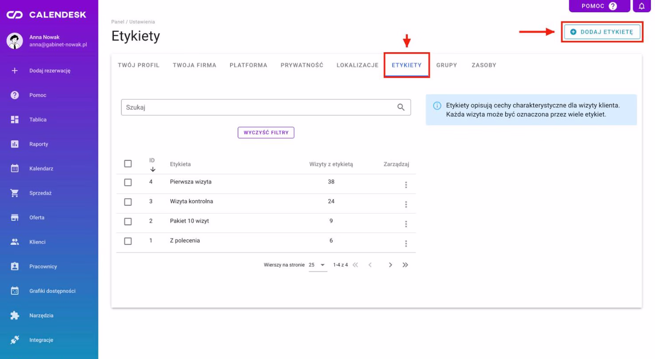This screenshot has height=359, width=655.
Task: Check the Wizyta kontrolna row checkbox
Action: click(128, 202)
